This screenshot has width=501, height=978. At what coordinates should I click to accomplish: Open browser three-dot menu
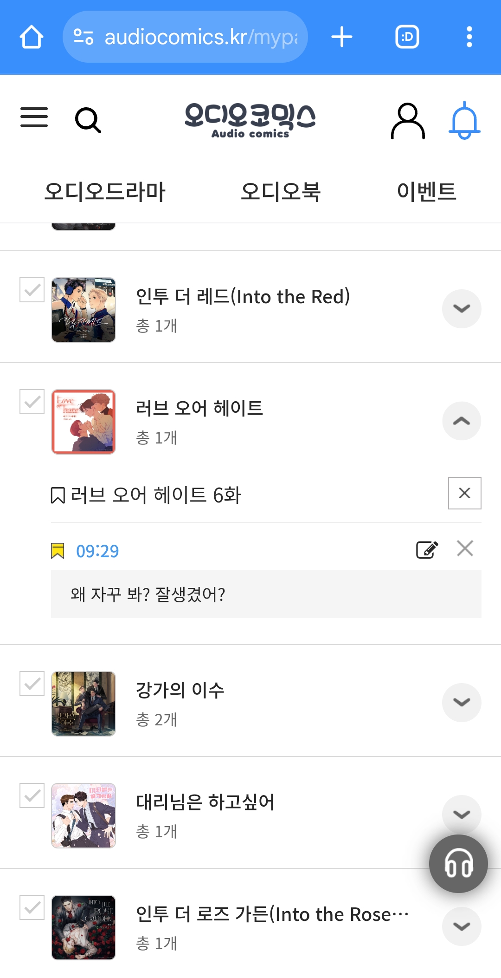[x=469, y=37]
